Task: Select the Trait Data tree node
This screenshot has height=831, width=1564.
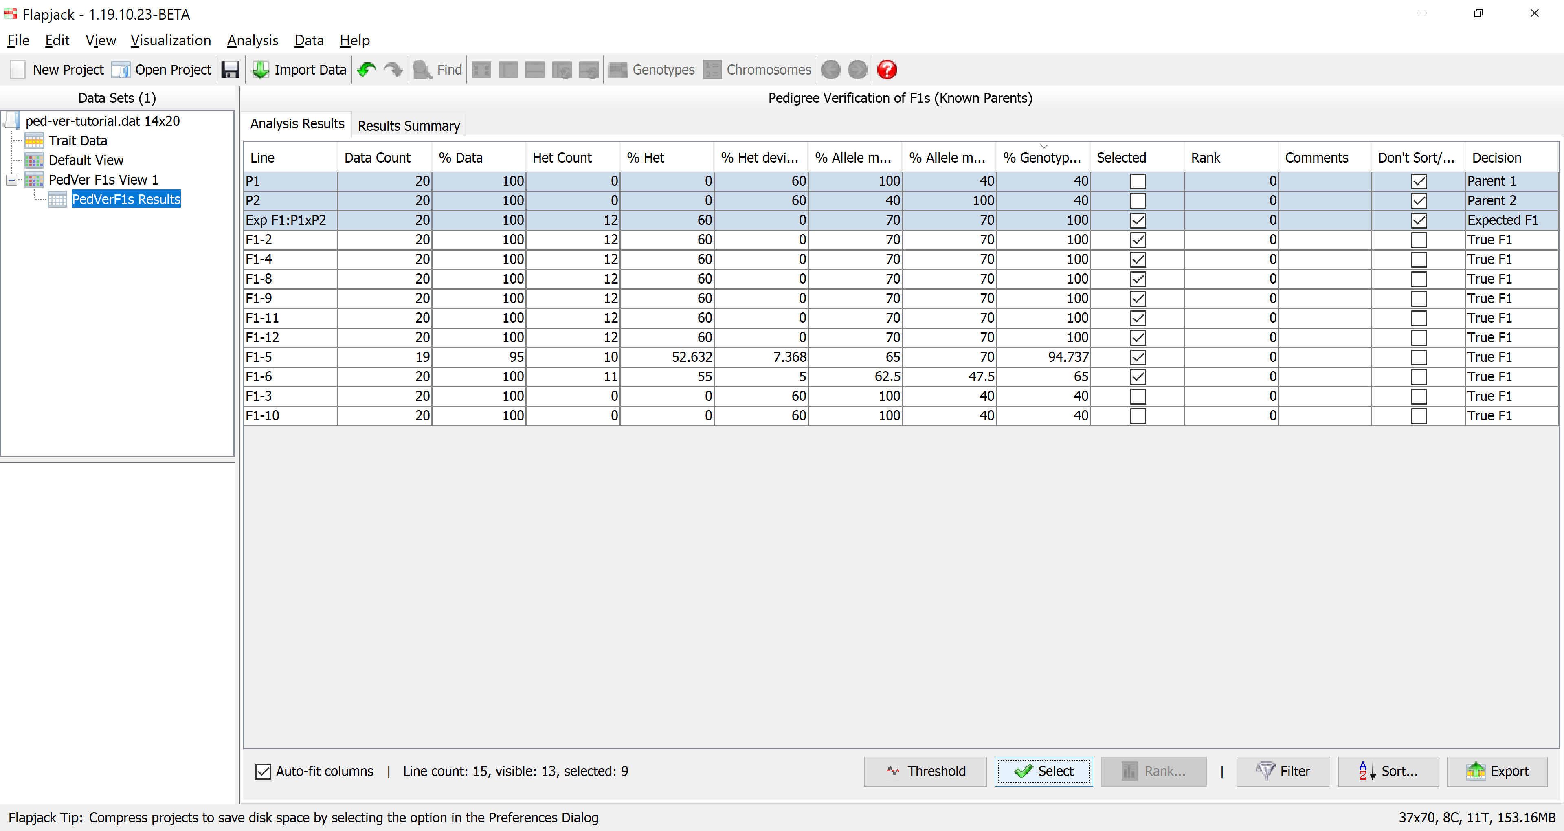Action: (x=78, y=140)
